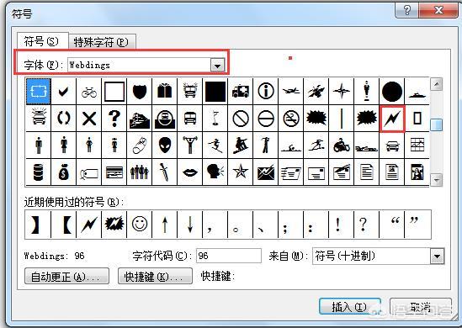Select the recent explosion burst symbol
This screenshot has width=462, height=328.
pos(114,225)
